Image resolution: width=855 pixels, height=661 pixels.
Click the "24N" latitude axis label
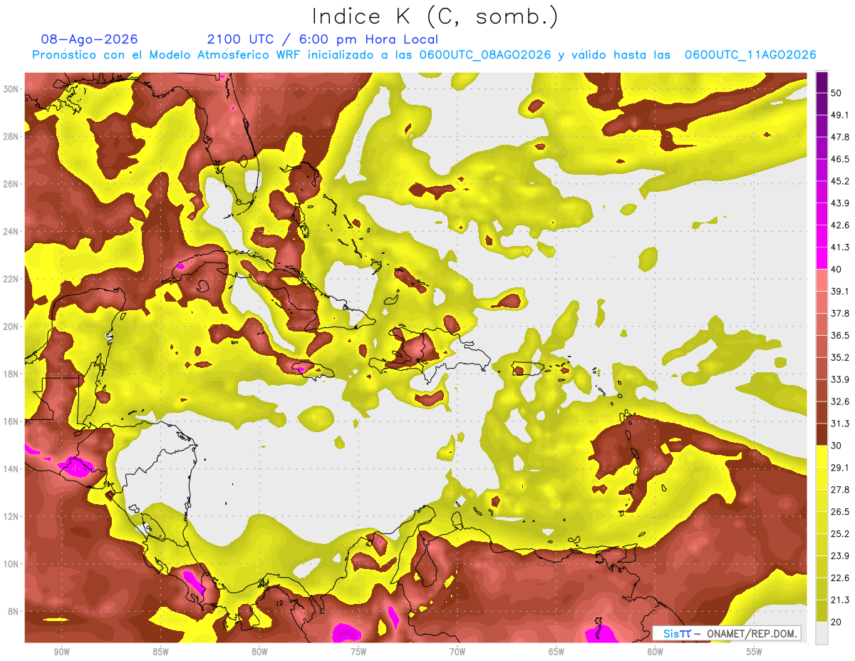coord(11,232)
